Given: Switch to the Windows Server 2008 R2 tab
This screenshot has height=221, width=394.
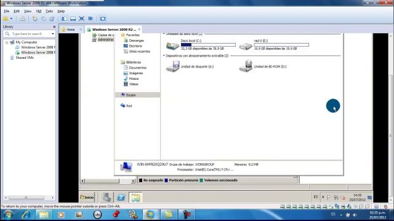Looking at the screenshot, I should coord(114,29).
